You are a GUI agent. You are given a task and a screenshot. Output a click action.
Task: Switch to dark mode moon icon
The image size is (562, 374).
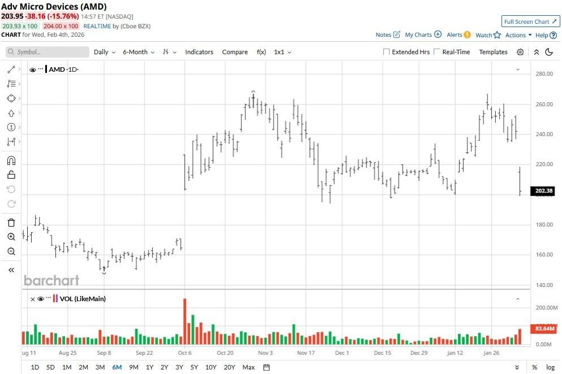549,53
